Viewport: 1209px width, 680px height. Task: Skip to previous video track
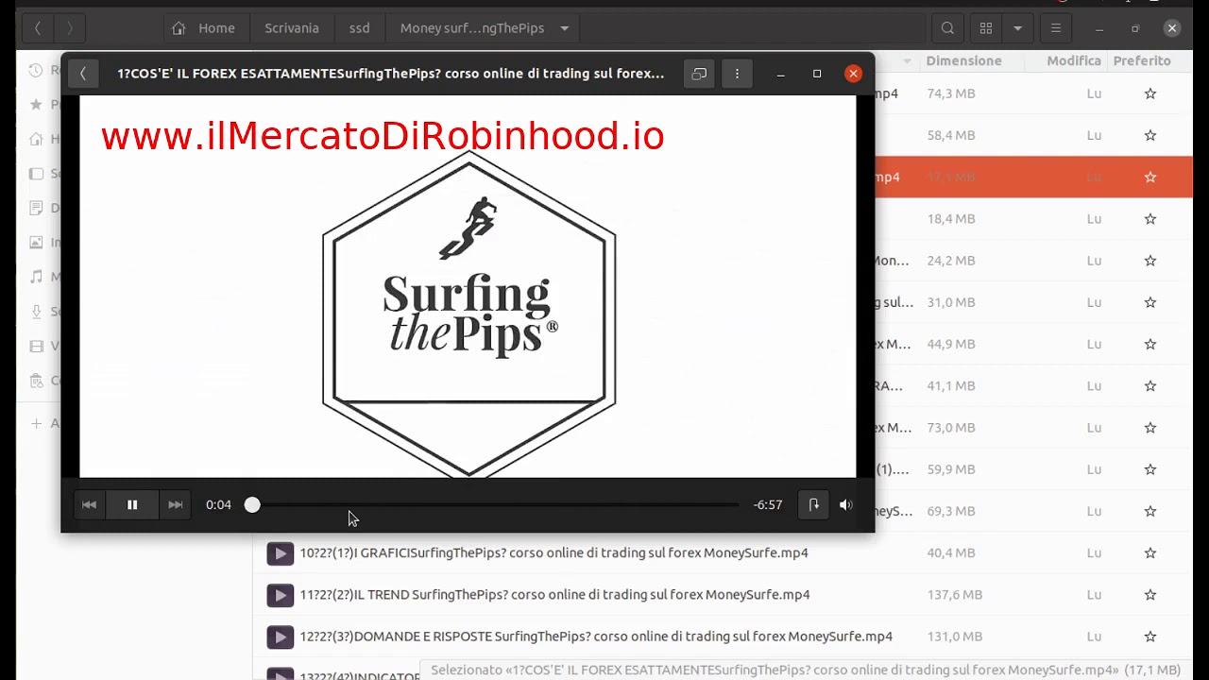pos(89,505)
